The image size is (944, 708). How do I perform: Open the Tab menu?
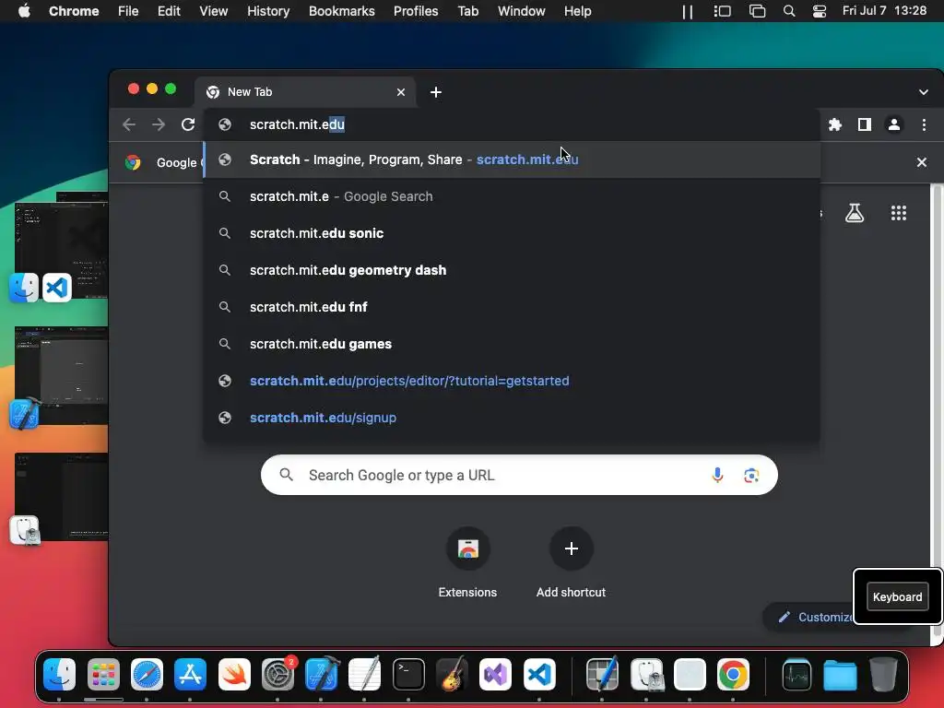(x=467, y=11)
